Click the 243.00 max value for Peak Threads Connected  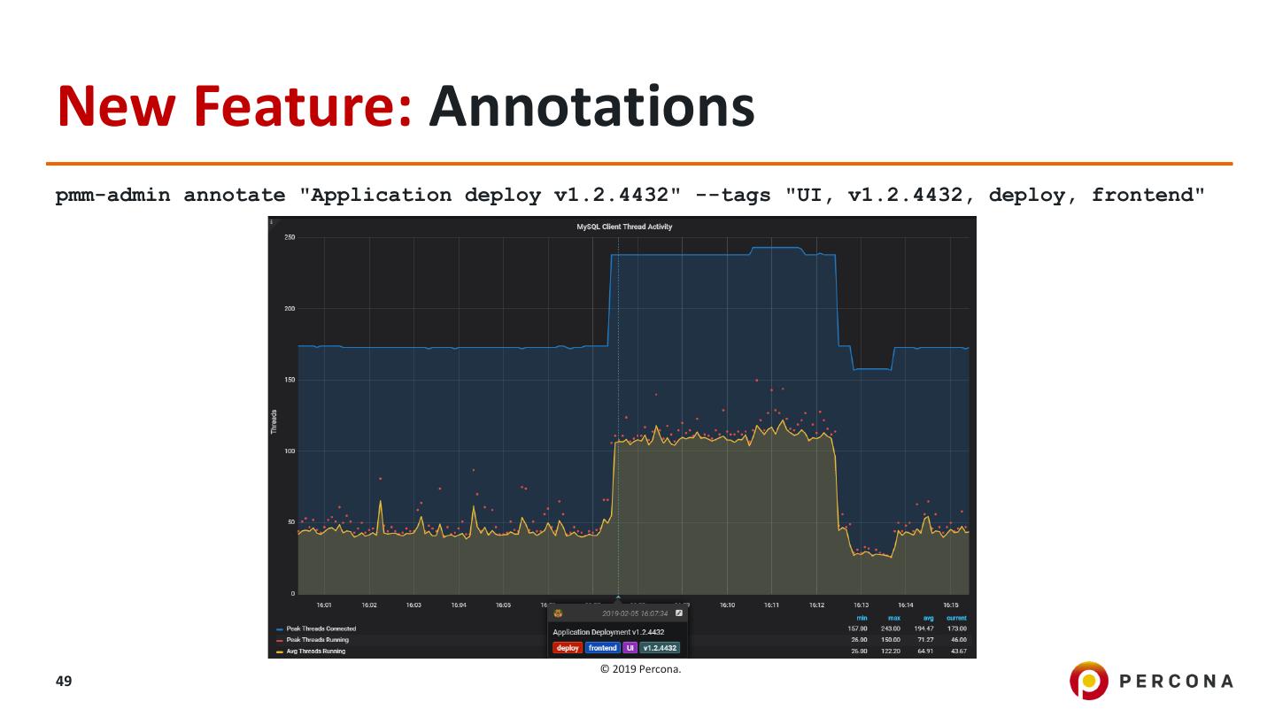tap(891, 628)
